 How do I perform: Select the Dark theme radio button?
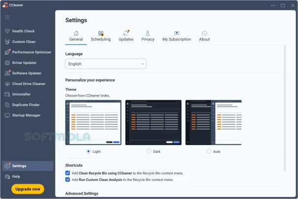click(x=149, y=151)
